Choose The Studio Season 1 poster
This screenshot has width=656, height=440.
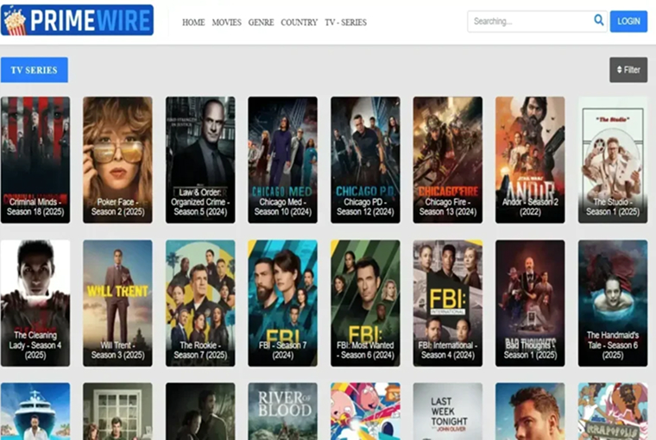(x=612, y=160)
